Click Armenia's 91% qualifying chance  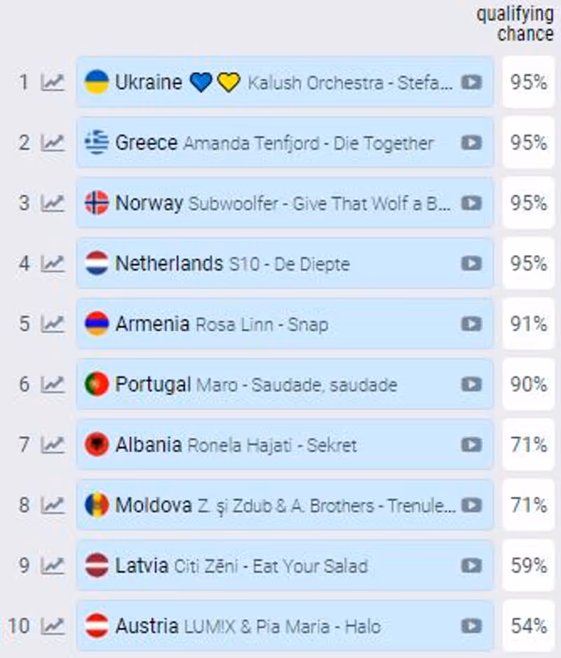[x=528, y=324]
